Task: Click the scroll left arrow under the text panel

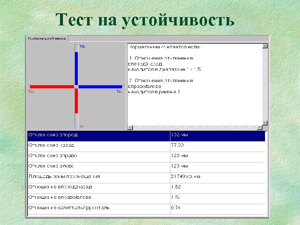Action: tap(130, 127)
